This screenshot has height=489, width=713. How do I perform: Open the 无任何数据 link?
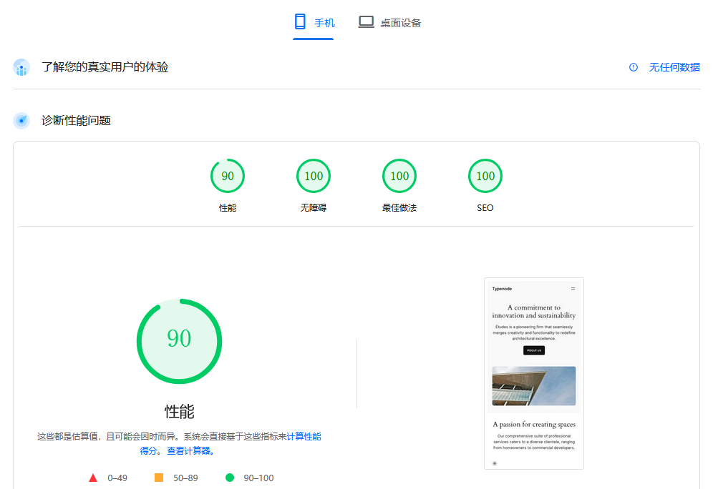[674, 67]
